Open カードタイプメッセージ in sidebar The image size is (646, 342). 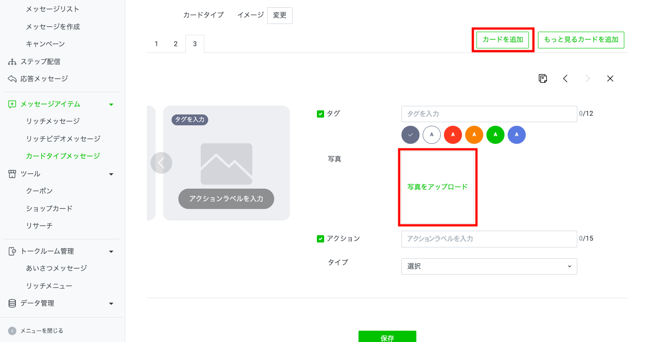pyautogui.click(x=63, y=156)
